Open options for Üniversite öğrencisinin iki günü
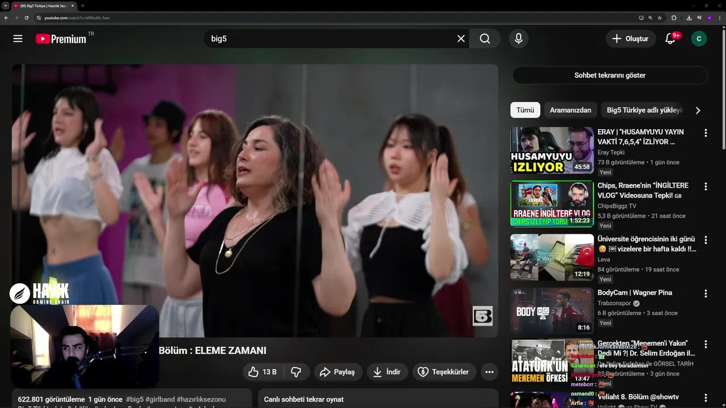Image resolution: width=726 pixels, height=408 pixels. pos(706,240)
